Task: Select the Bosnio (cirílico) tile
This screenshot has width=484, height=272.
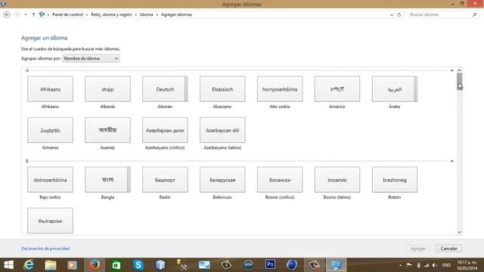Action: (280, 180)
